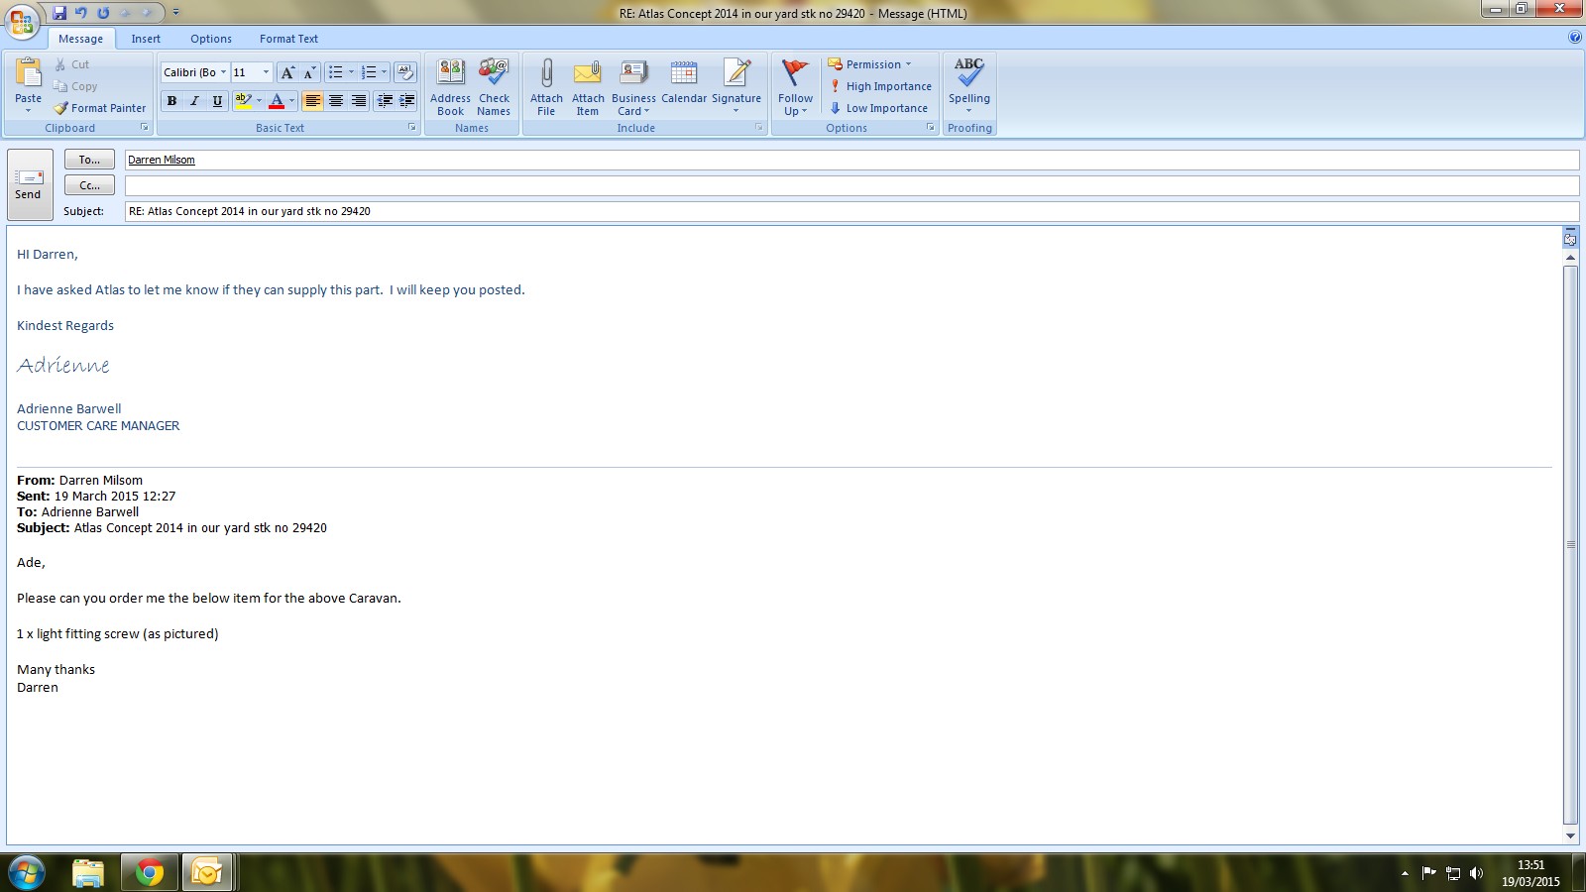Expand the Clipboard group dialog launcher
Screen dimensions: 1586x892
click(x=145, y=127)
